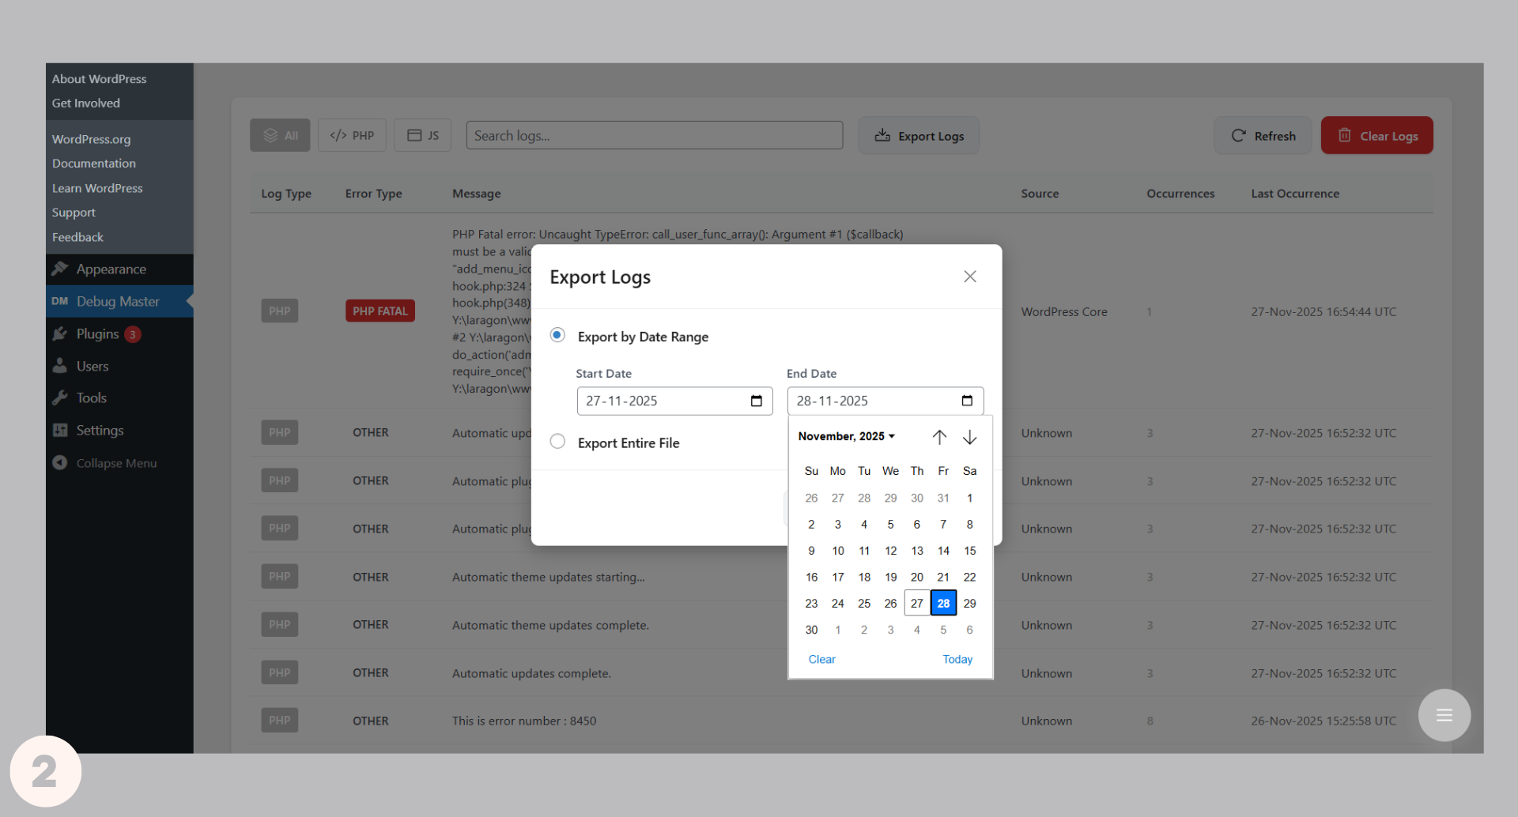Choose November 15 in the date picker

(x=970, y=551)
